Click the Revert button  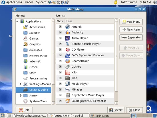pyautogui.click(x=116, y=110)
